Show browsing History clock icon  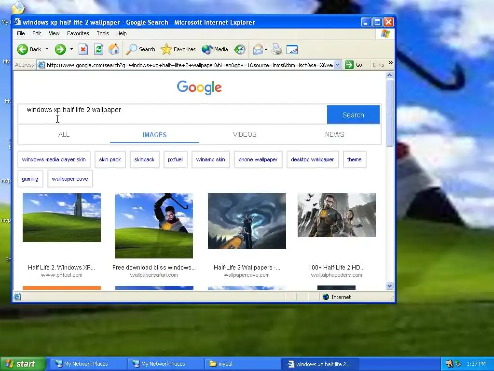240,49
